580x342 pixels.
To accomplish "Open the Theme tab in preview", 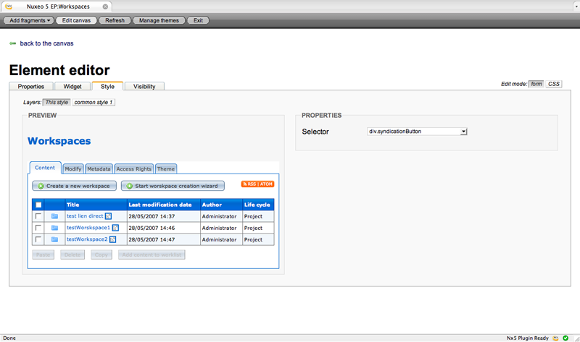I will (166, 168).
